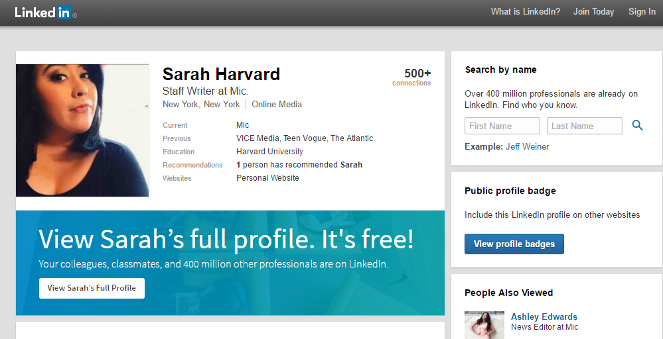
Task: Click VICE Media, Teen Vogue, The Atlantic
Action: coord(305,138)
